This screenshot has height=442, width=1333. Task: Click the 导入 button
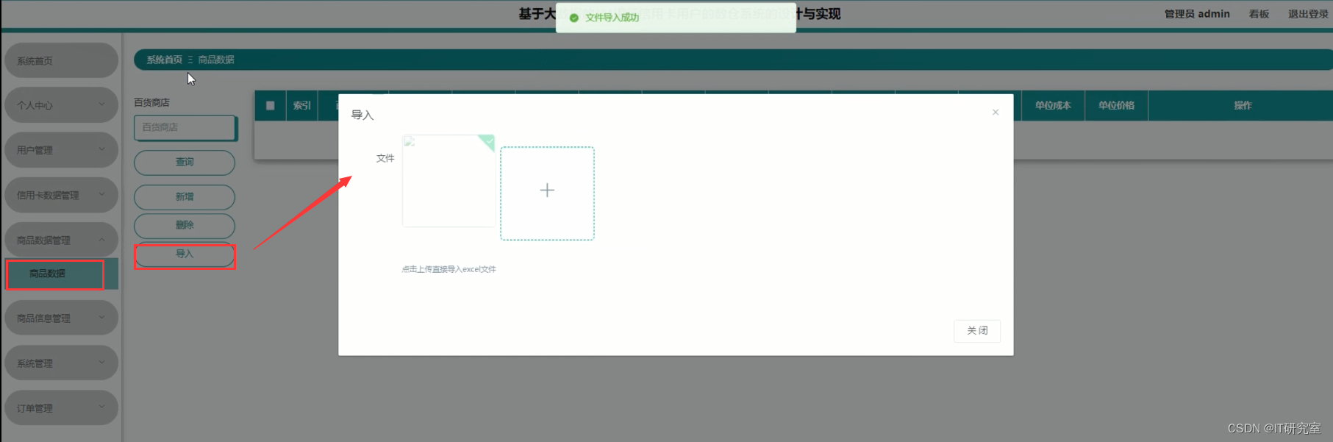tap(185, 254)
